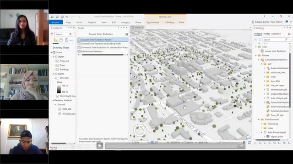Collapse the Scene node in Contents
Viewport: 293px width, 164px height.
click(x=51, y=52)
